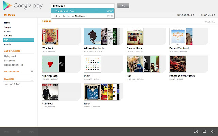Skip to next track
The height and width of the screenshot is (136, 218).
point(32,132)
